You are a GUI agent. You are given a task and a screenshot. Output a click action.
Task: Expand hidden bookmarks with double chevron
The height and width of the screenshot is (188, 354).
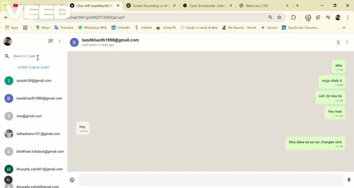point(344,28)
